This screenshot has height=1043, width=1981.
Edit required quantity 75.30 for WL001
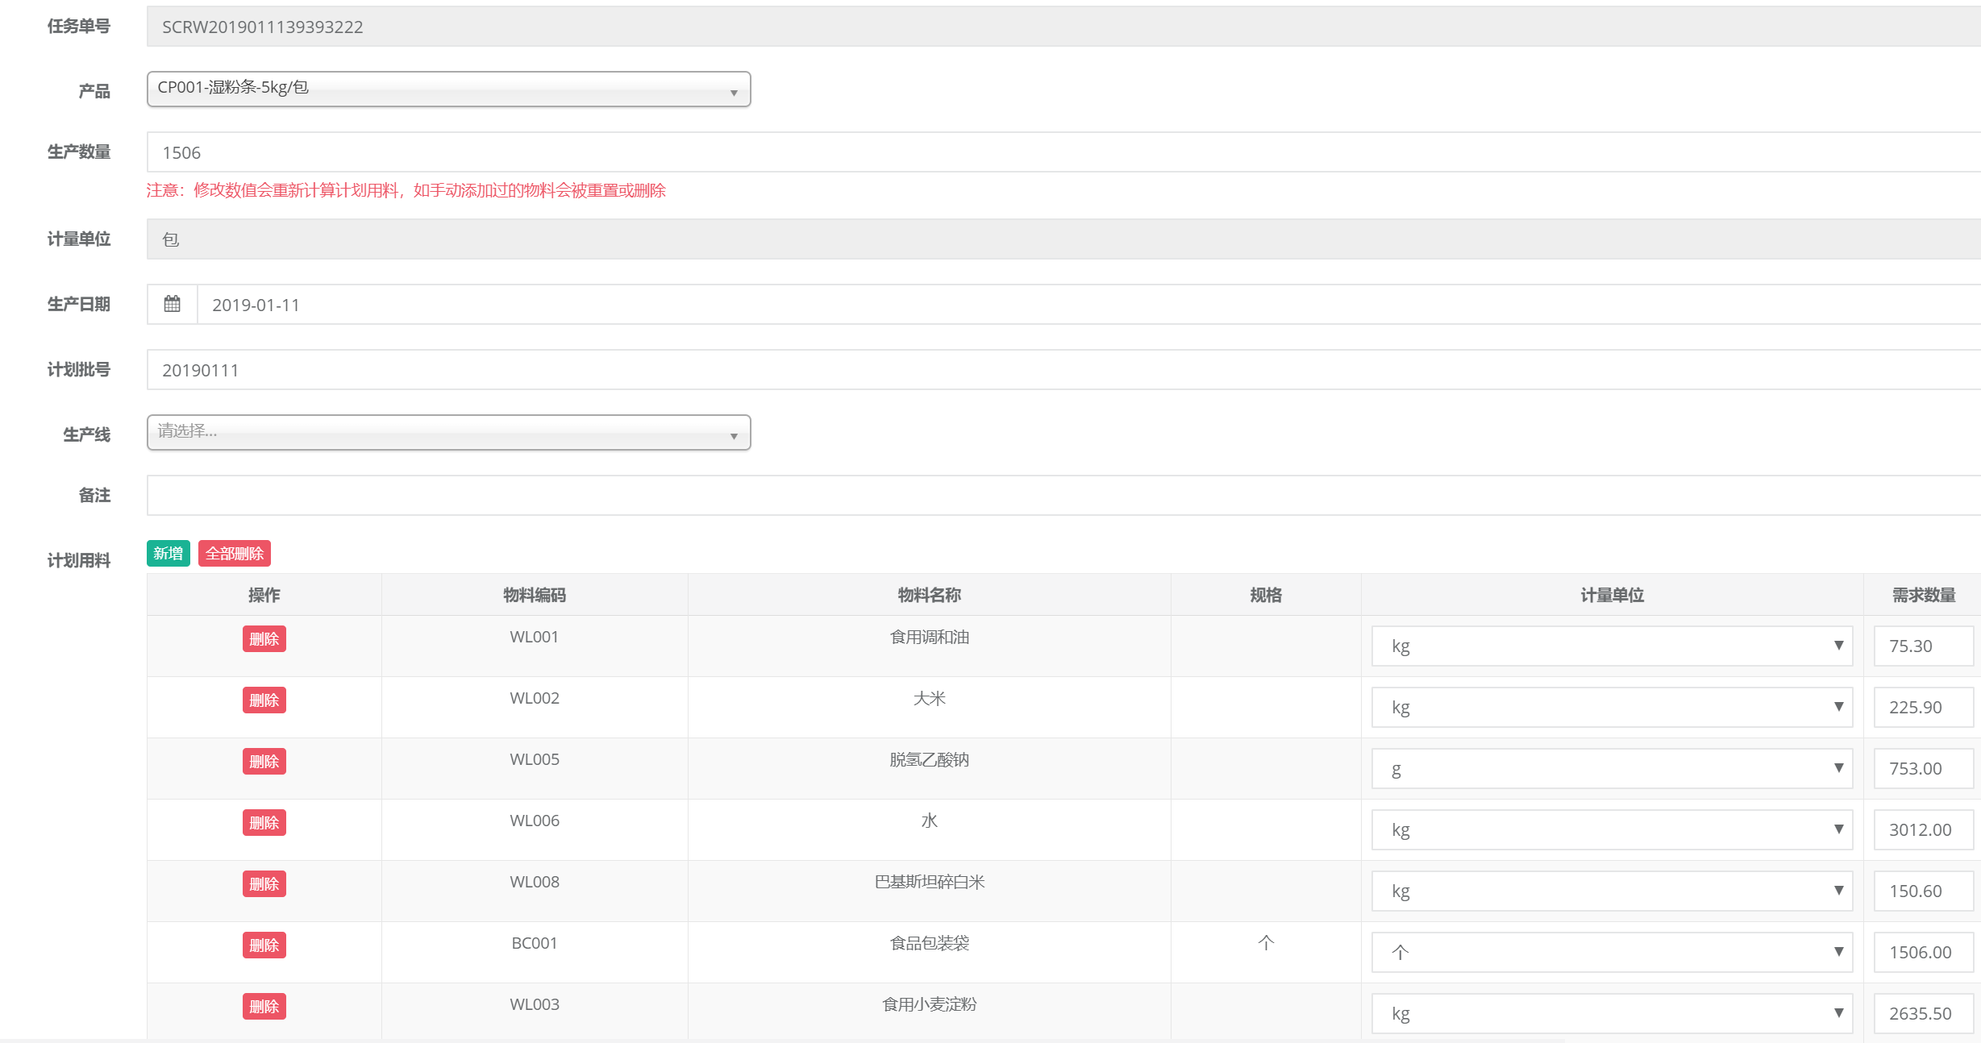click(x=1922, y=646)
